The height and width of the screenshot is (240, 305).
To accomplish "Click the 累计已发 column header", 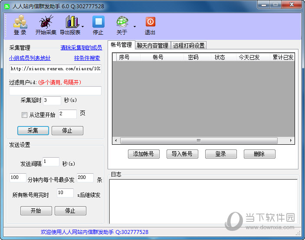I will point(282,57).
